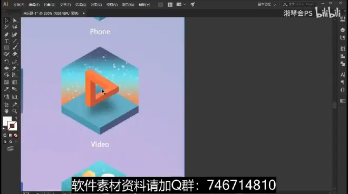Open the Character panel icon

pos(342,75)
